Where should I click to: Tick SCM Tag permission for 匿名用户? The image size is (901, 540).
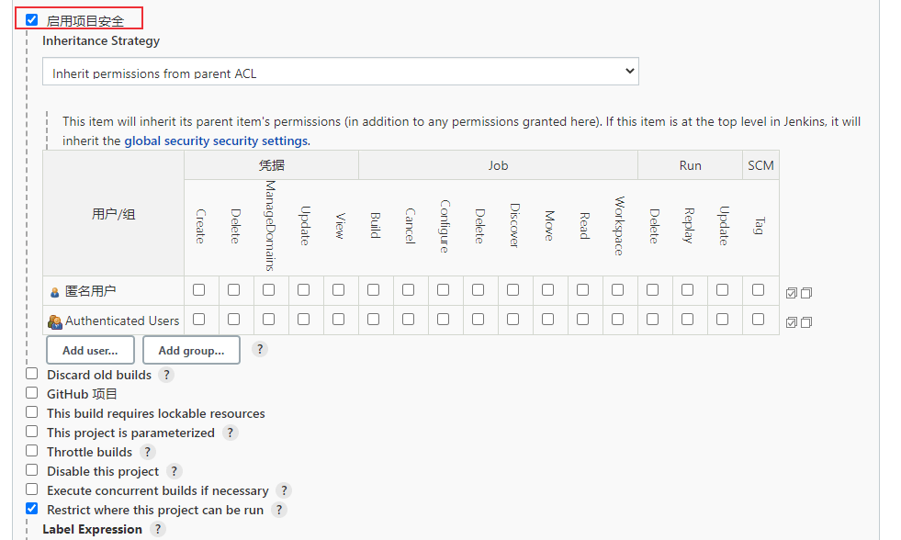coord(758,290)
